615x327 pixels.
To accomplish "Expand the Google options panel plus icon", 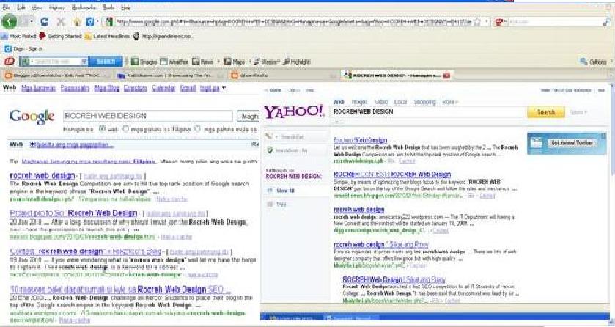I will 33,144.
